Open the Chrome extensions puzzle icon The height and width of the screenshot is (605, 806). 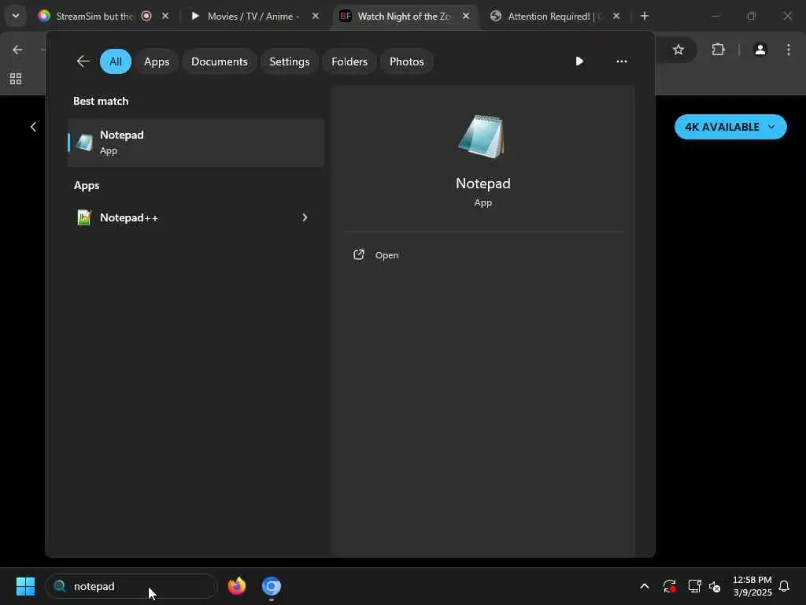pos(718,50)
